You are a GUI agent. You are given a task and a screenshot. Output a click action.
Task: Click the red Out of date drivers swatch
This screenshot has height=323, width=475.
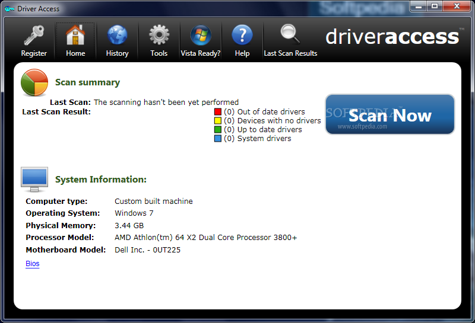218,111
